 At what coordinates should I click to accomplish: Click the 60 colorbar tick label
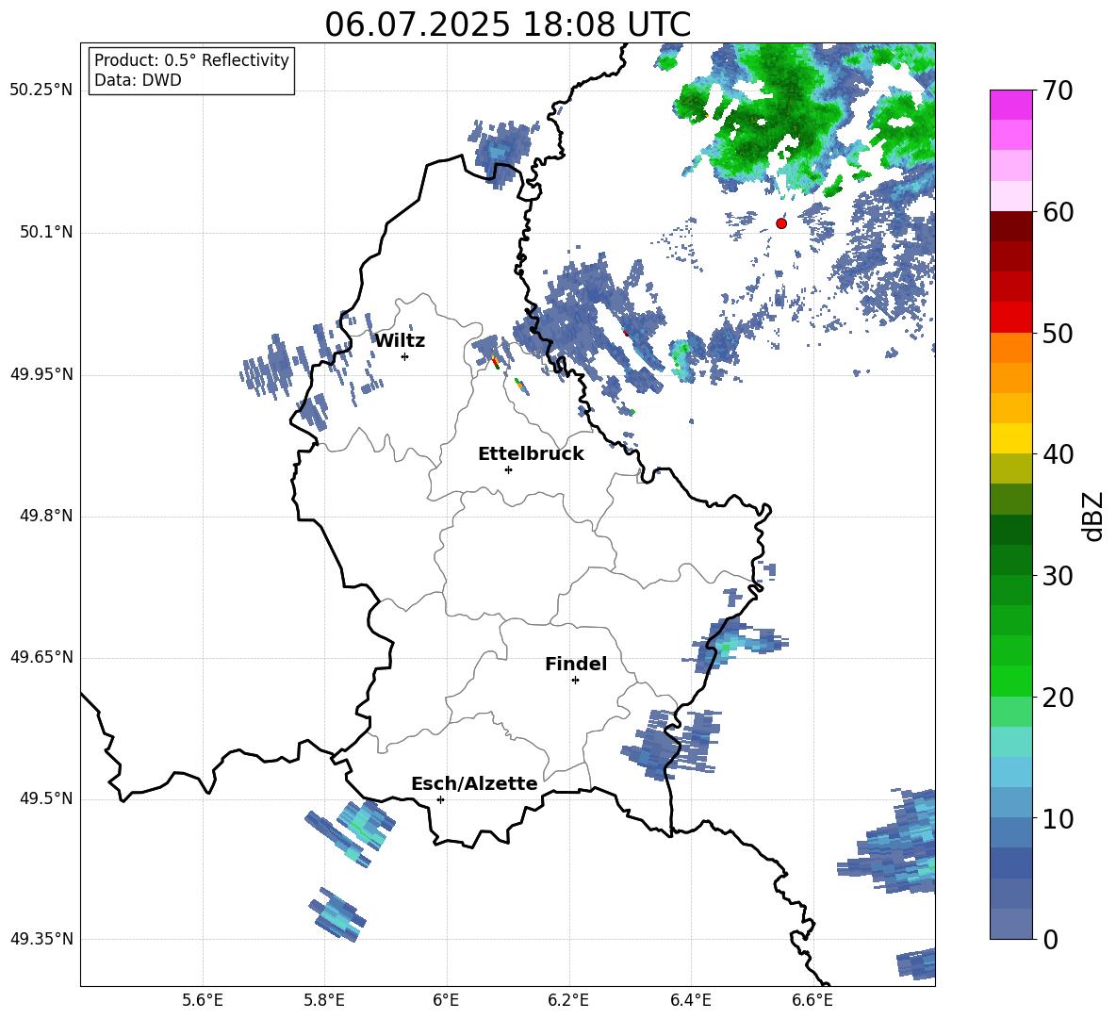[x=1058, y=212]
